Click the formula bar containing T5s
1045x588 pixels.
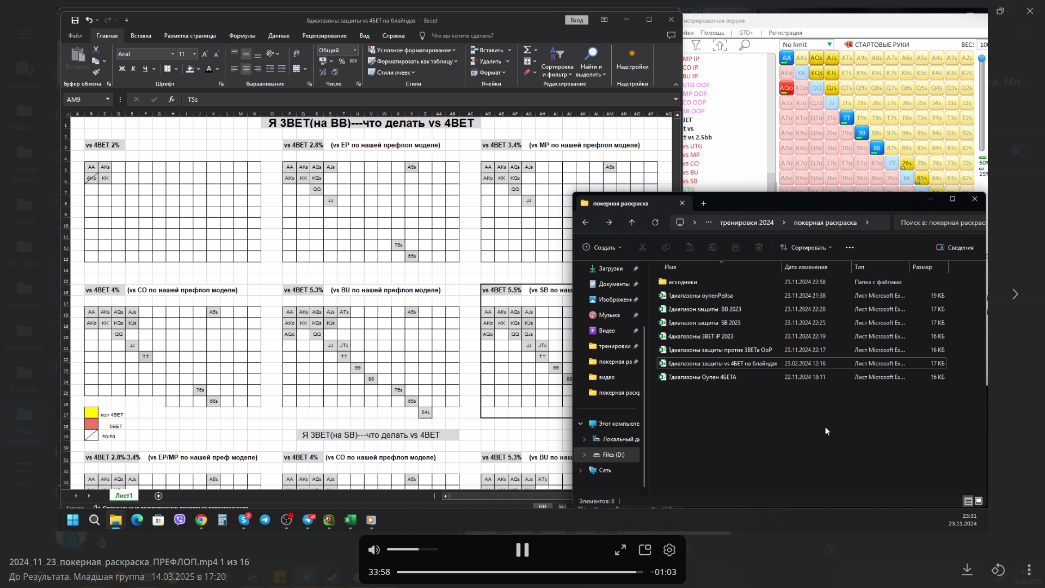[x=427, y=100]
